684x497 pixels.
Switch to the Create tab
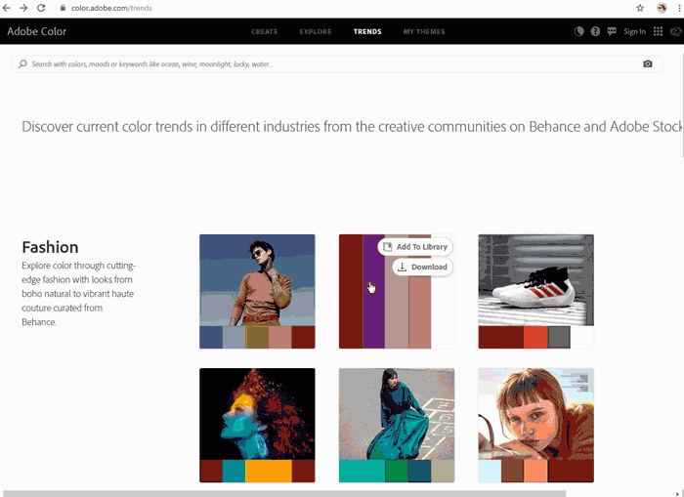(264, 31)
